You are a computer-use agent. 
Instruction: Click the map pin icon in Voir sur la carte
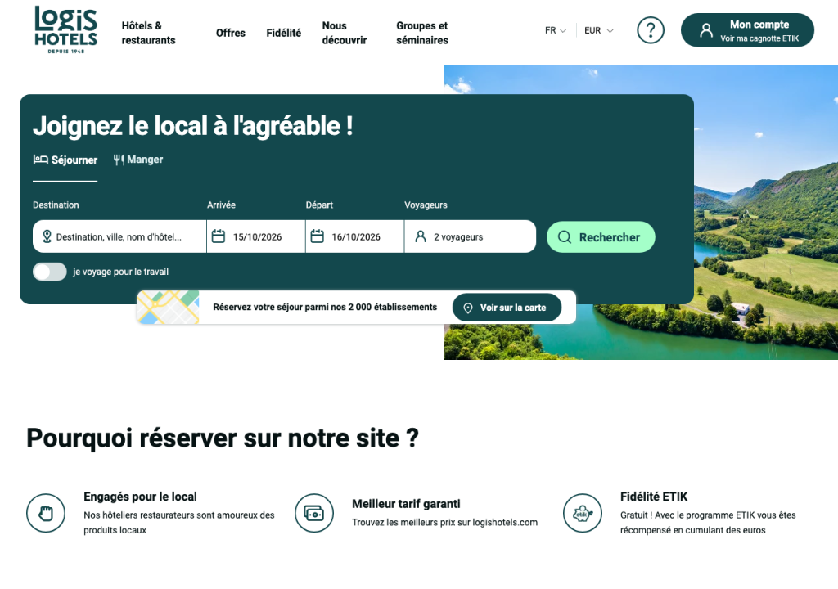point(467,308)
